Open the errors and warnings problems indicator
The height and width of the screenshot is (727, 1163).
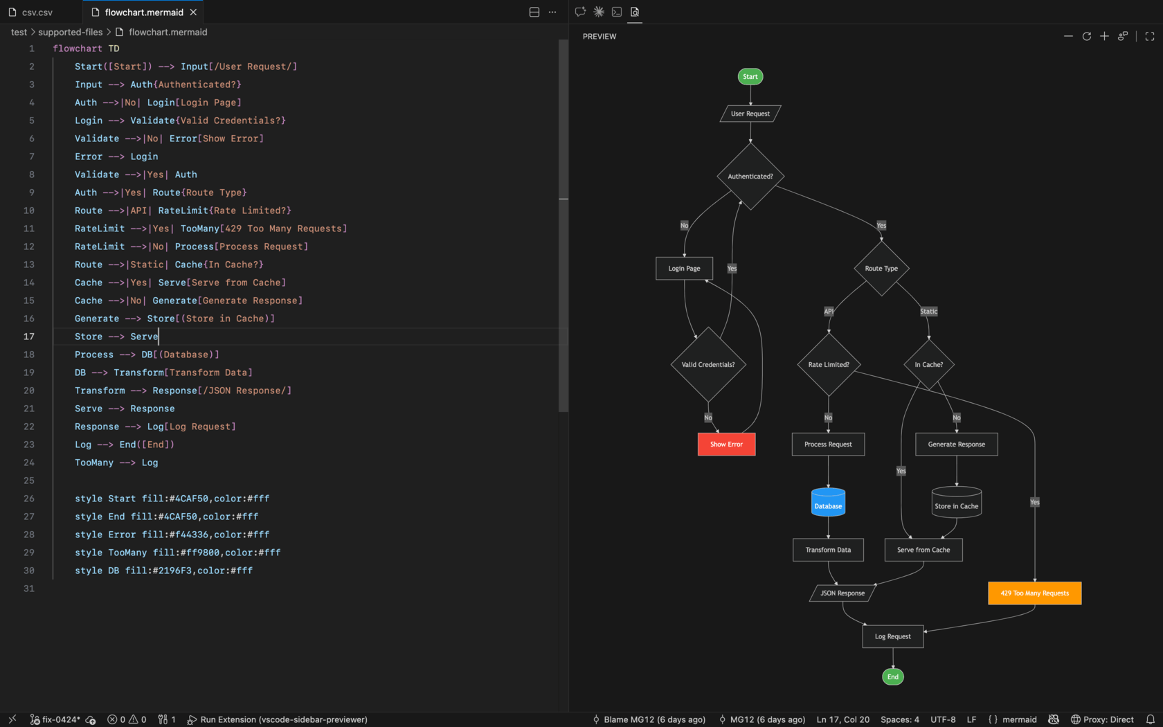(127, 719)
